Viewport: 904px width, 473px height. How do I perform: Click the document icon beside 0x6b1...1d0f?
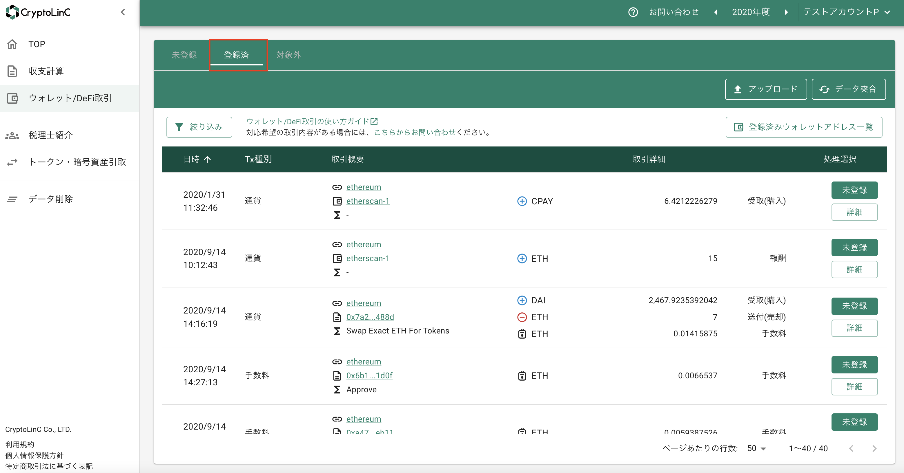[x=337, y=376]
